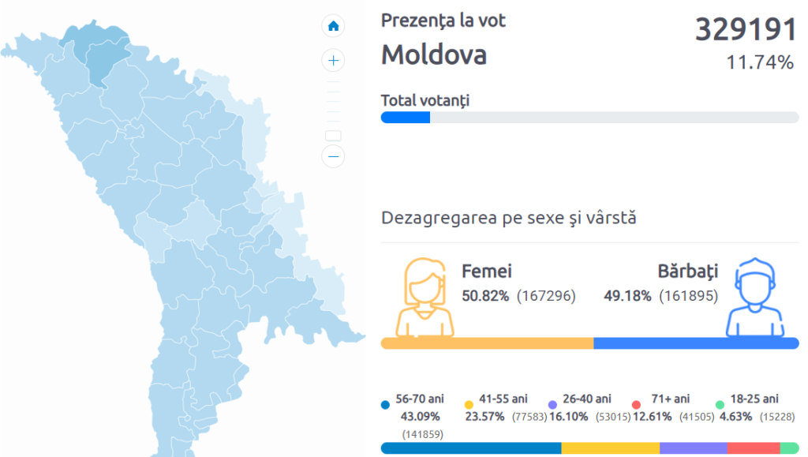Image resolution: width=808 pixels, height=457 pixels.
Task: Zoom in the map with plus button
Action: click(x=333, y=60)
